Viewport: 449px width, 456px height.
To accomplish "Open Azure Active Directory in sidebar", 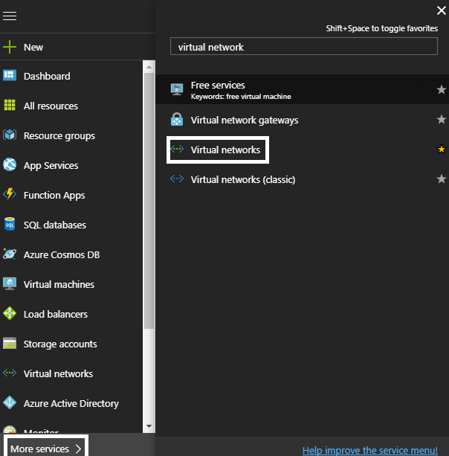I will point(71,403).
